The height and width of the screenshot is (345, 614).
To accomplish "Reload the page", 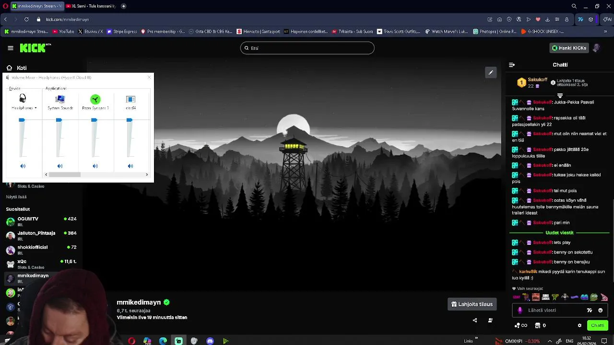I will pyautogui.click(x=26, y=19).
